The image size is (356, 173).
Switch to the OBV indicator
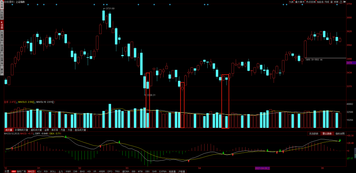(x=148, y=171)
